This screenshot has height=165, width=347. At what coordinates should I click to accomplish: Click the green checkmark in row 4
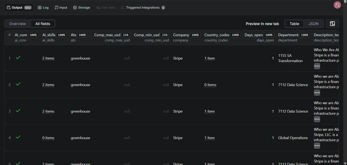tap(18, 137)
